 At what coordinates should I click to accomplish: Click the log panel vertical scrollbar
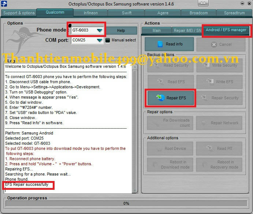click(135, 128)
